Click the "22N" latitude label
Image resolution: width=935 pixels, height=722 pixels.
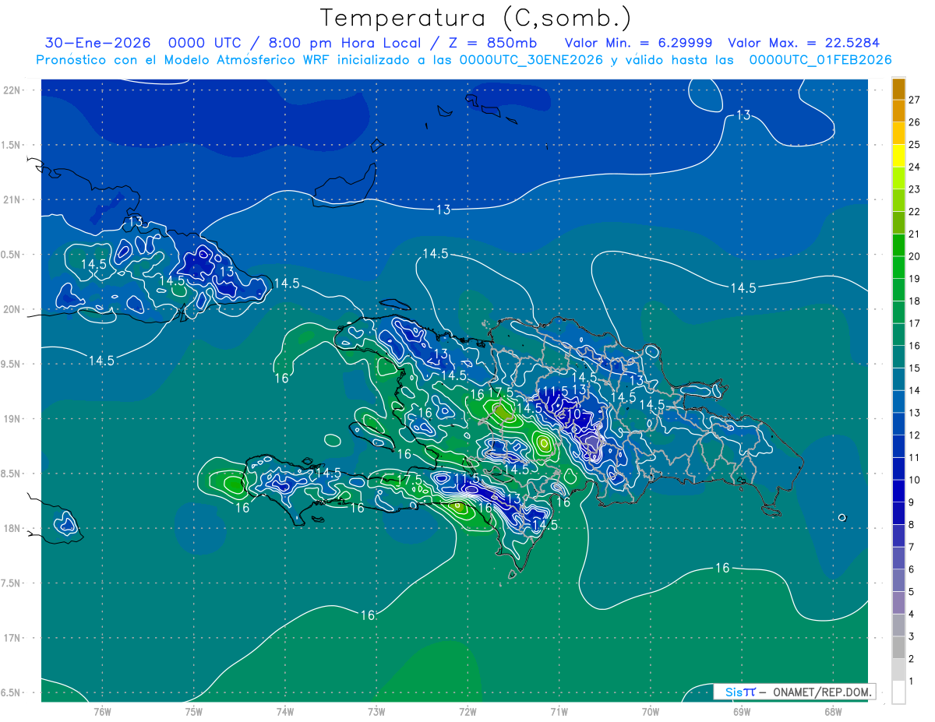click(x=12, y=90)
